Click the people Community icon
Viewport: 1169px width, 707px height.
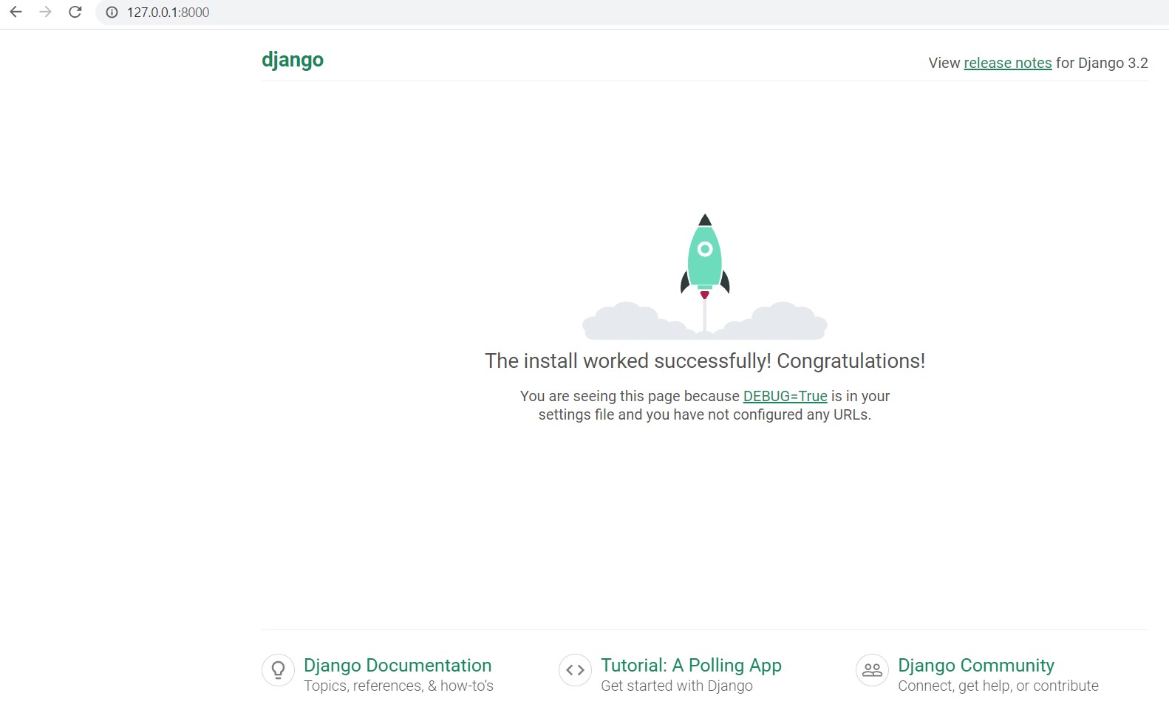[x=873, y=670]
